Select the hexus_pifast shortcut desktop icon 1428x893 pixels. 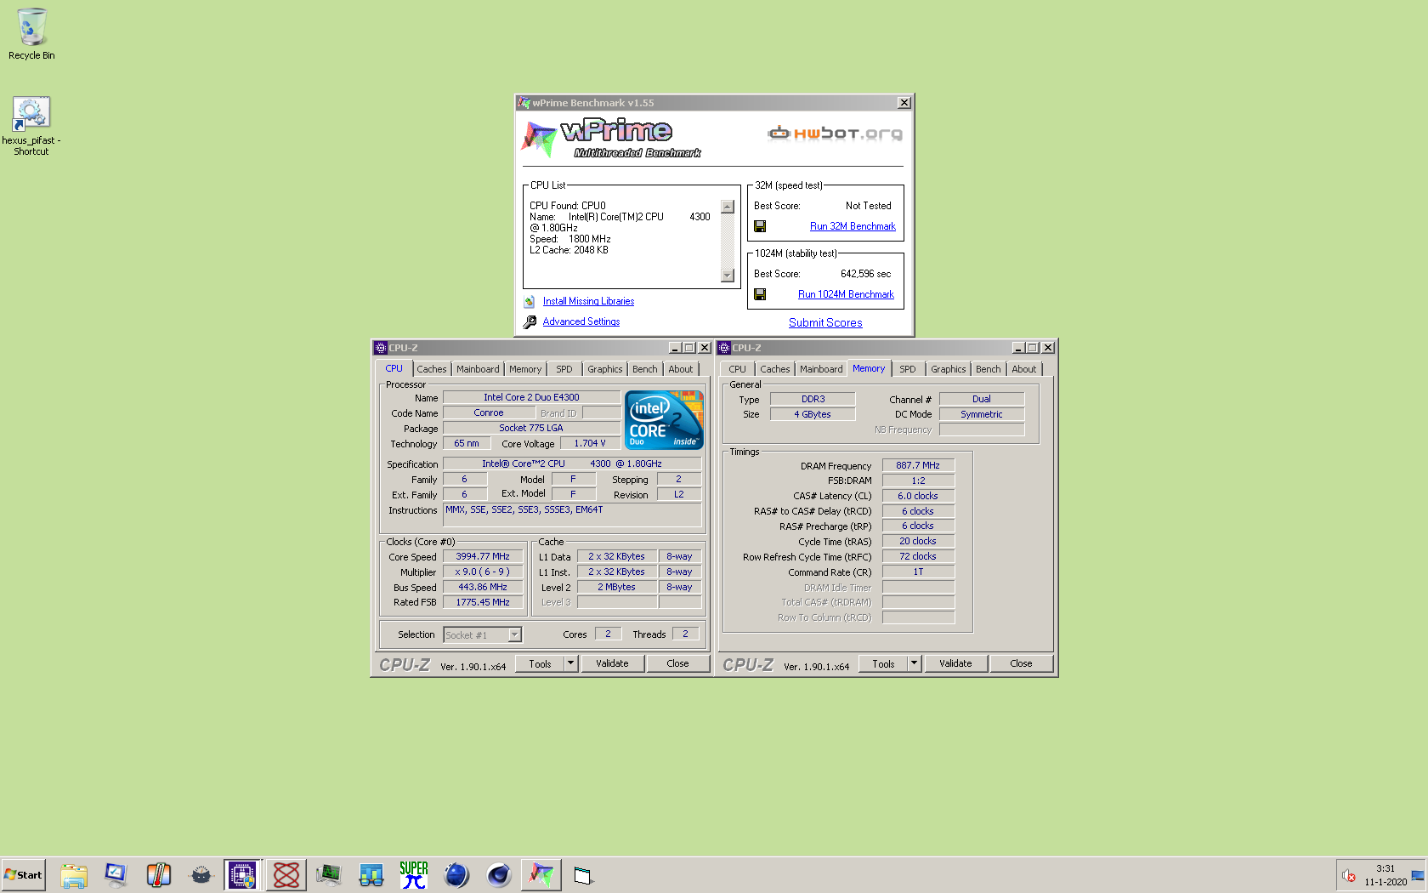pos(31,126)
